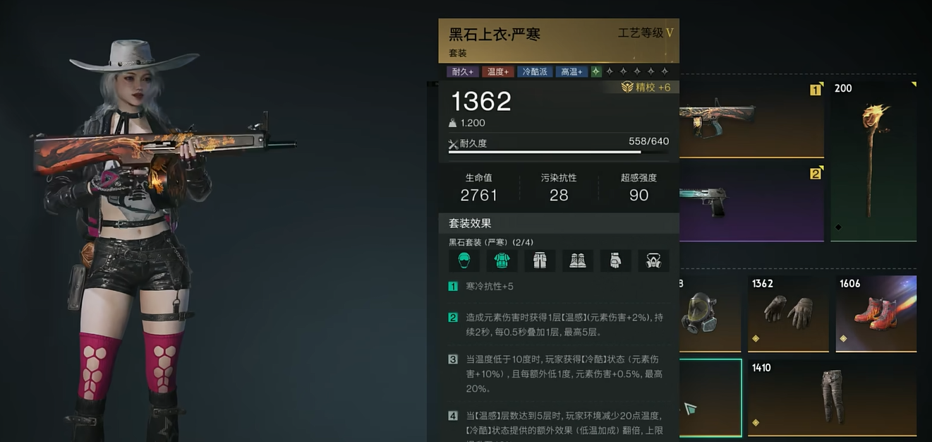Open the gloves equipment slot 1362
Image resolution: width=932 pixels, height=442 pixels.
788,314
